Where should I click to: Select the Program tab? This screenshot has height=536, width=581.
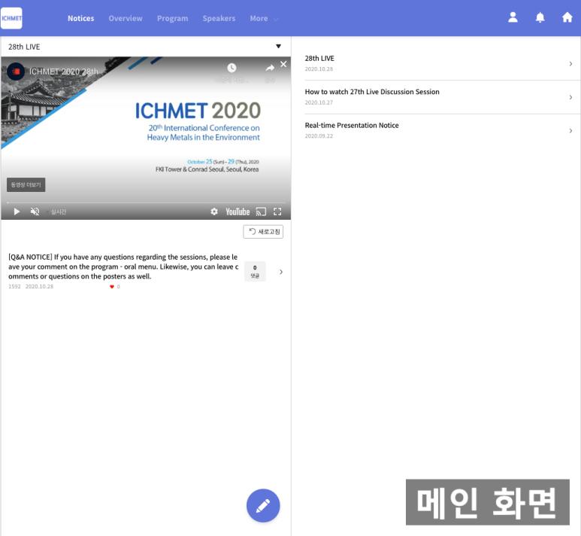(x=172, y=18)
